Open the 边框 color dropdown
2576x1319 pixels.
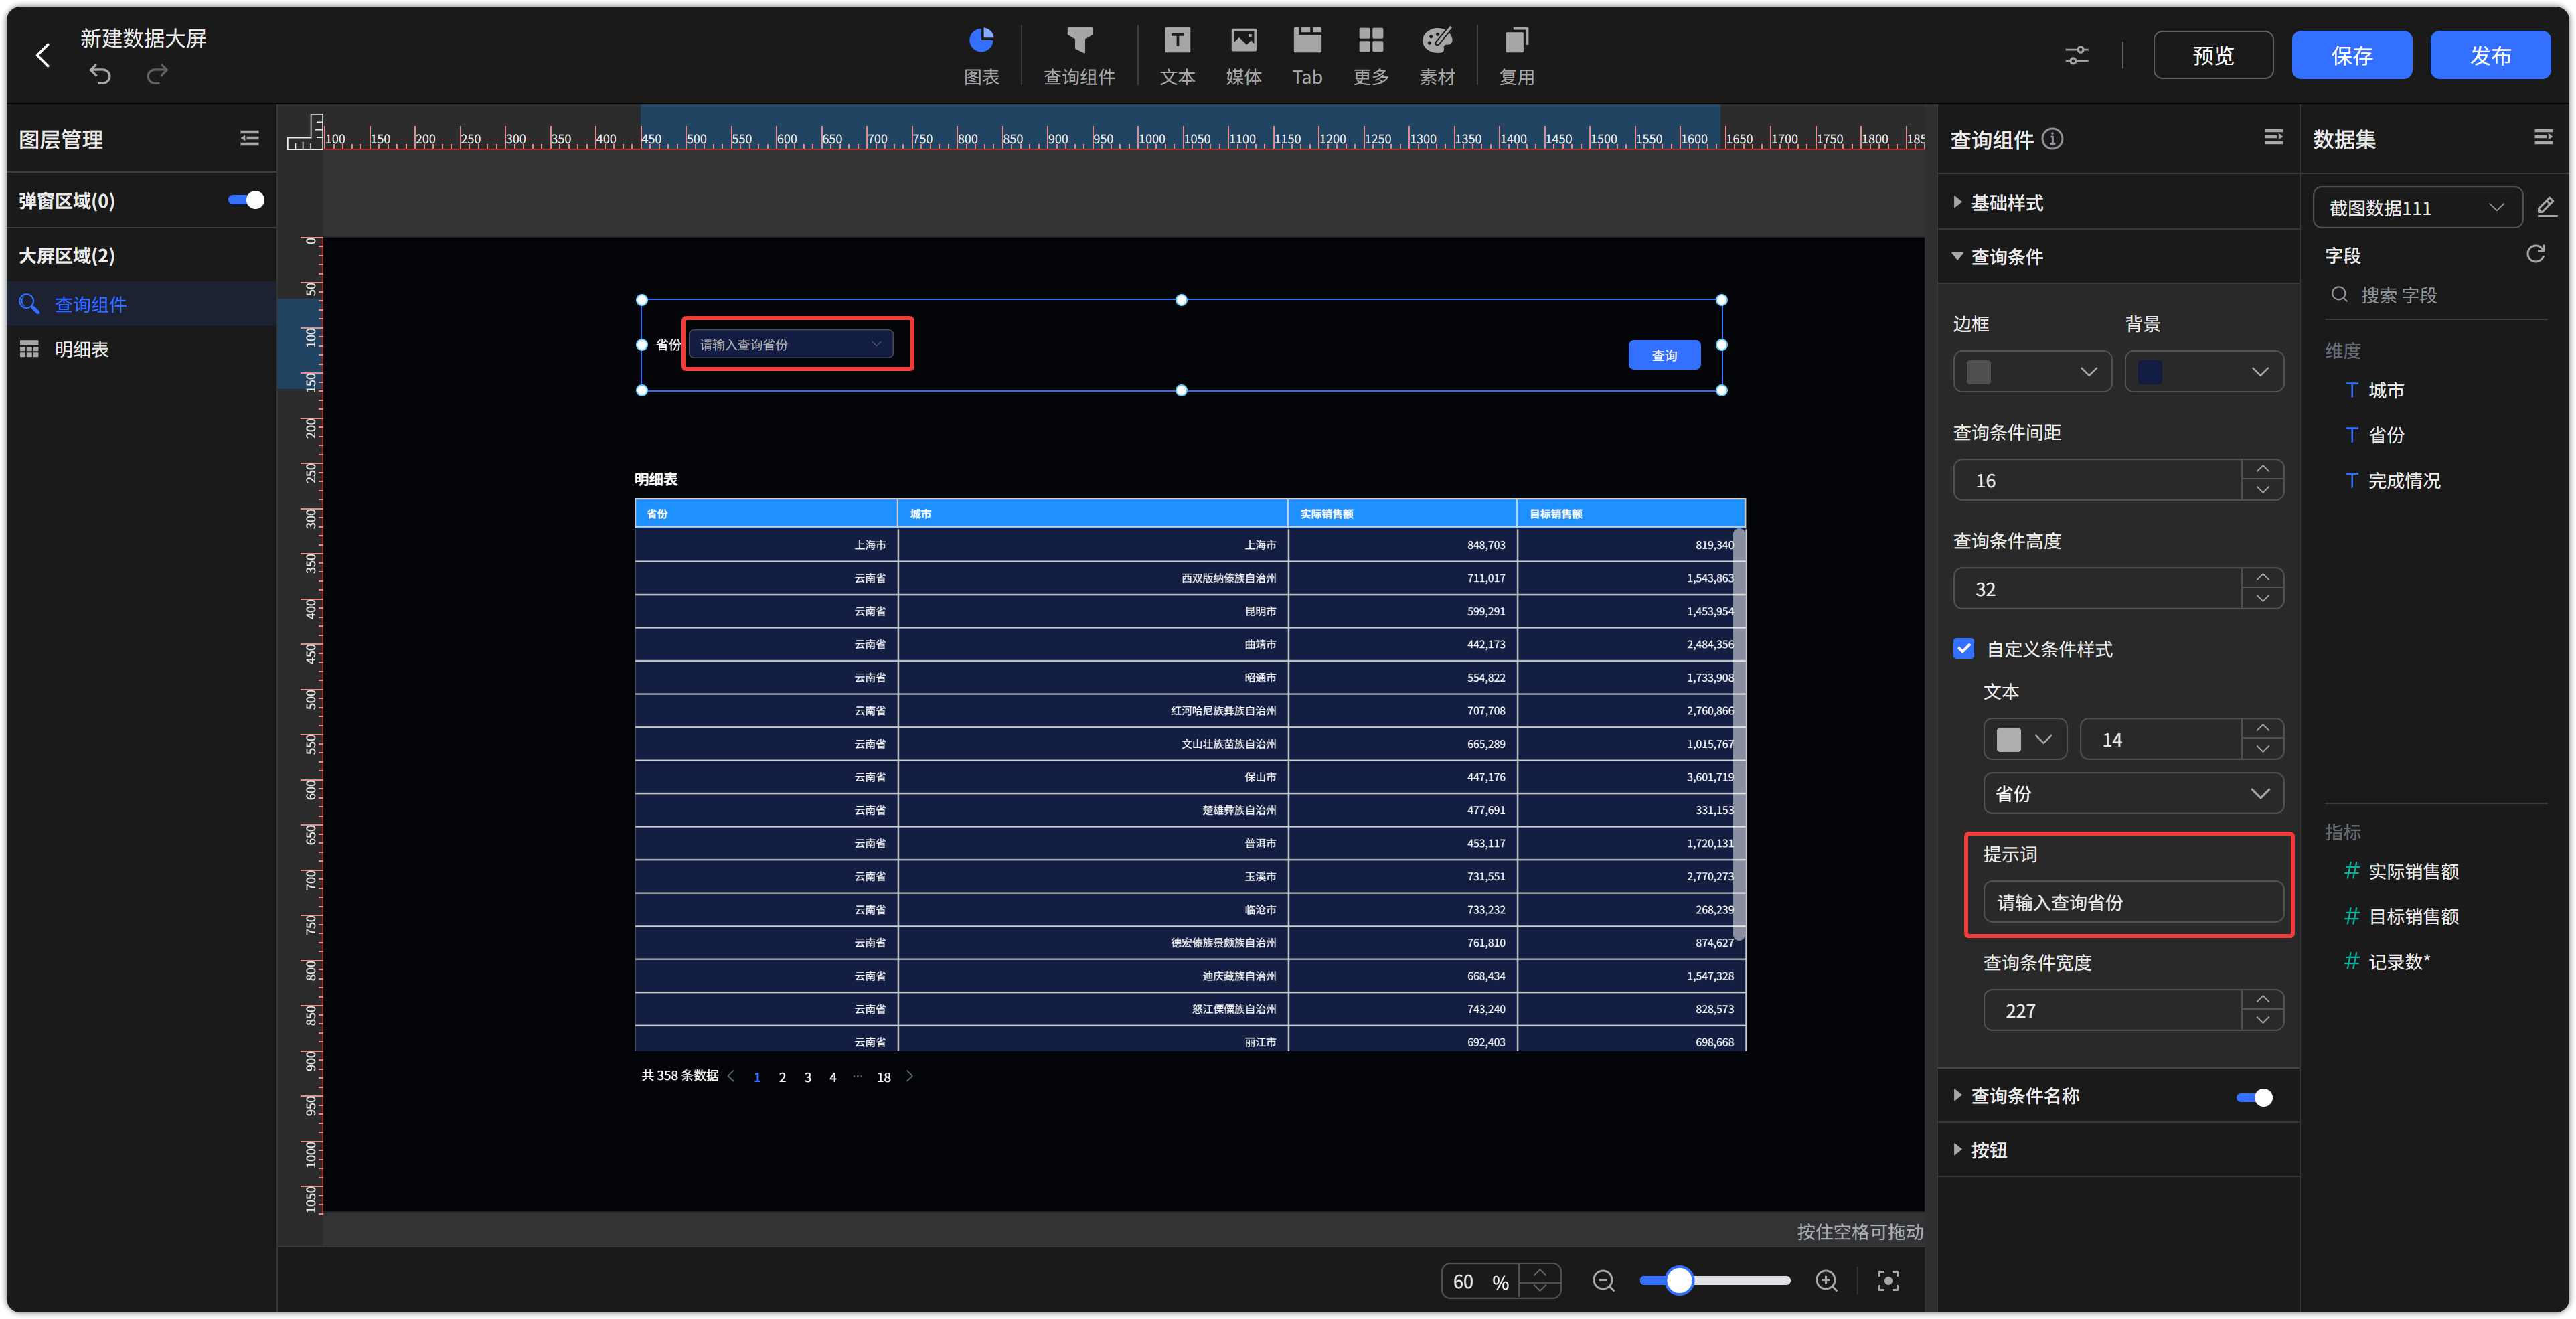pyautogui.click(x=2031, y=372)
